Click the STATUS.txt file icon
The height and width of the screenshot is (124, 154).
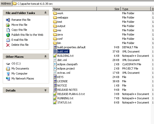pyautogui.click(x=55, y=102)
